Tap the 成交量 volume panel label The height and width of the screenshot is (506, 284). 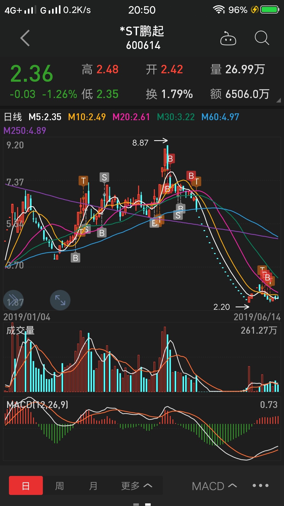(21, 330)
